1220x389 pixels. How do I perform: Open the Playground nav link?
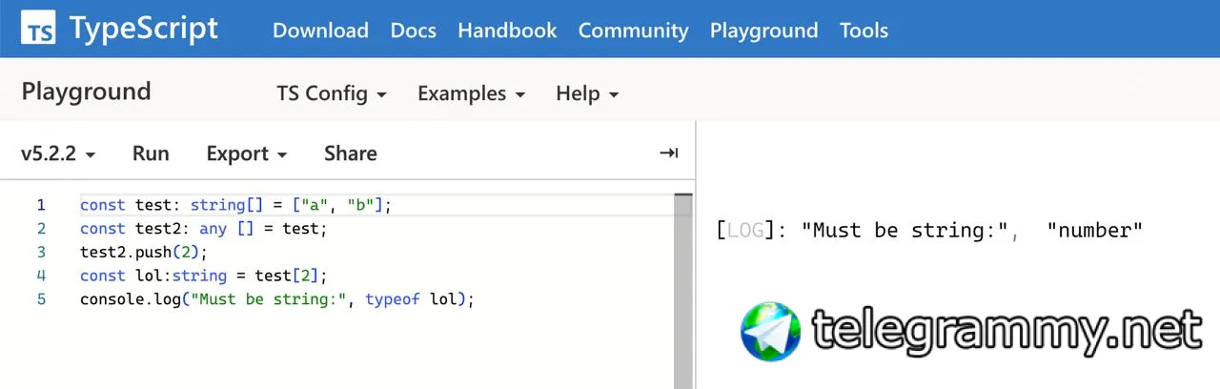point(763,31)
